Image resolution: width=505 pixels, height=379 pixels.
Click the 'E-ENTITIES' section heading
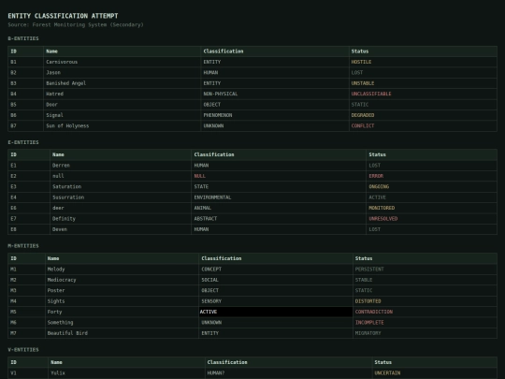(23, 142)
